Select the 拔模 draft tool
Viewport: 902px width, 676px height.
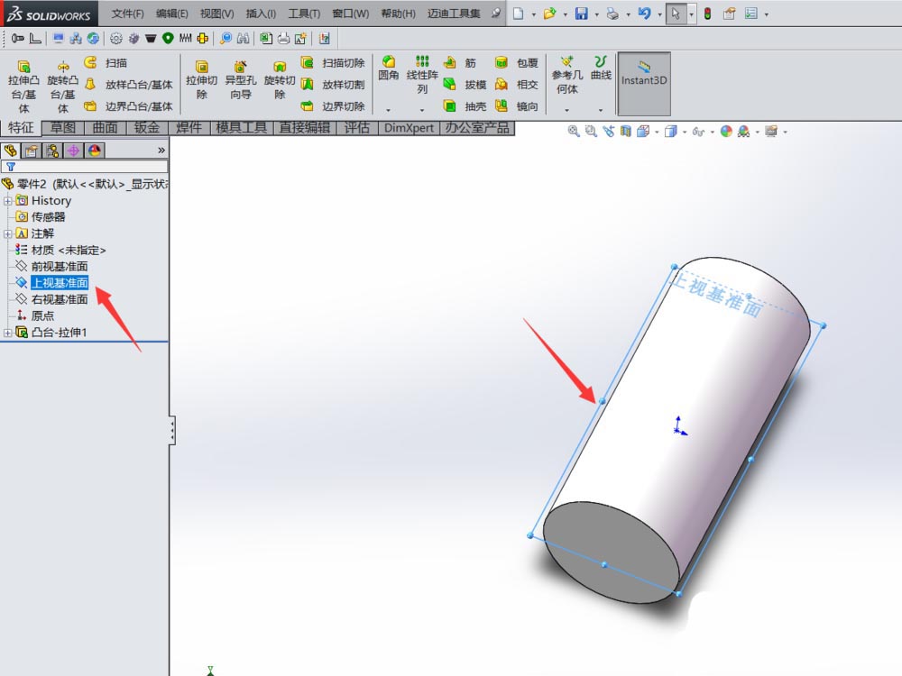tap(465, 85)
